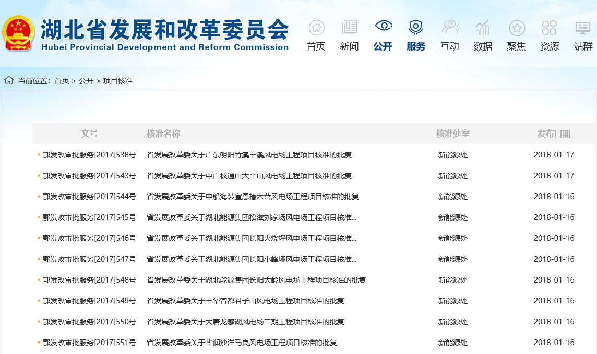Open the 中广核通山太平山风电场 approval document
Image resolution: width=597 pixels, height=354 pixels.
[249, 176]
